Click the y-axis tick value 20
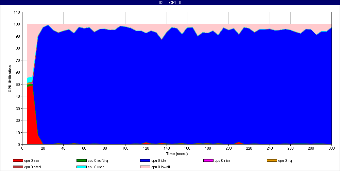340x171 pixels. point(18,120)
